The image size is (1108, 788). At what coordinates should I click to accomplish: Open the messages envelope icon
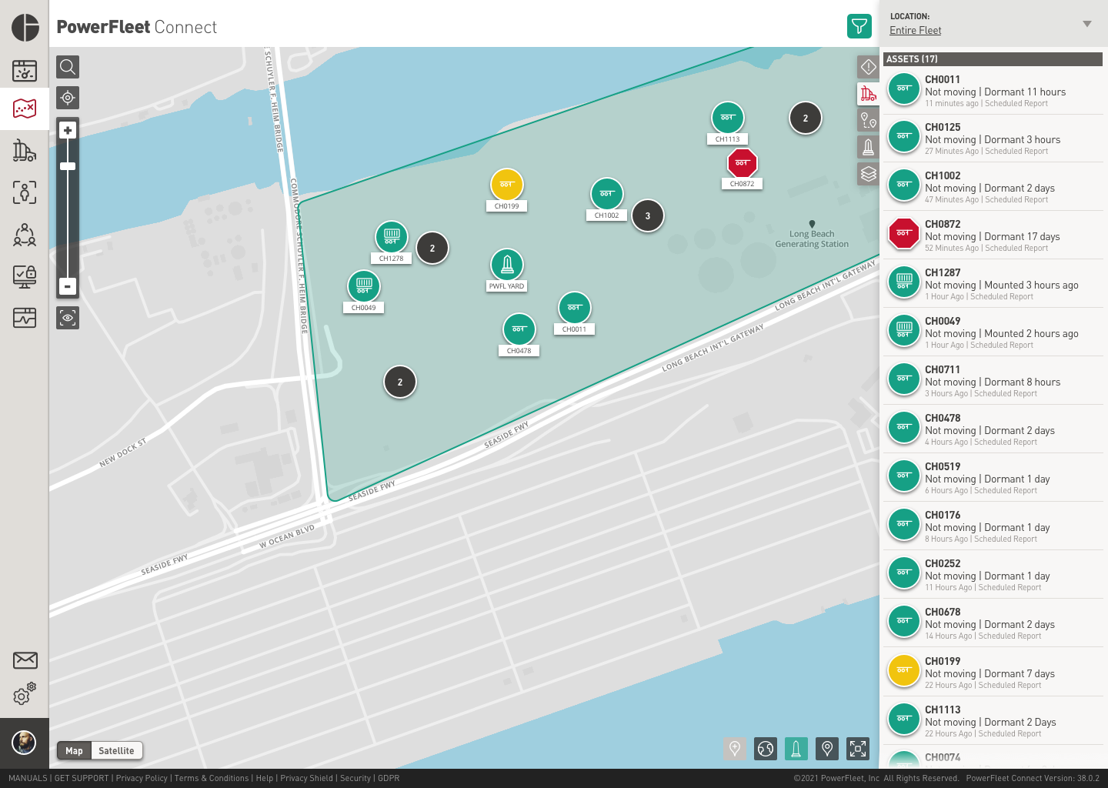tap(25, 660)
